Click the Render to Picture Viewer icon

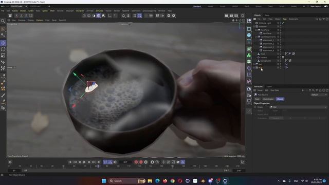pyautogui.click(x=231, y=15)
